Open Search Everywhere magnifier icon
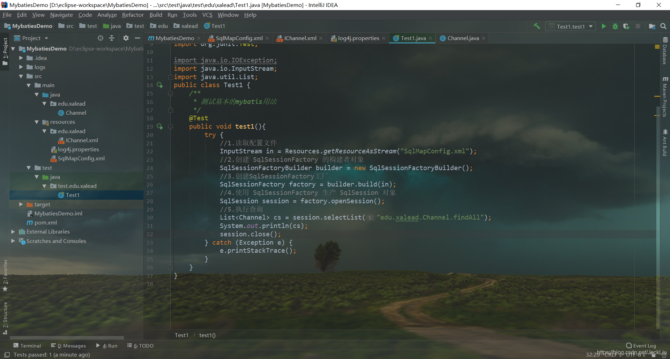The height and width of the screenshot is (359, 670). 663,26
